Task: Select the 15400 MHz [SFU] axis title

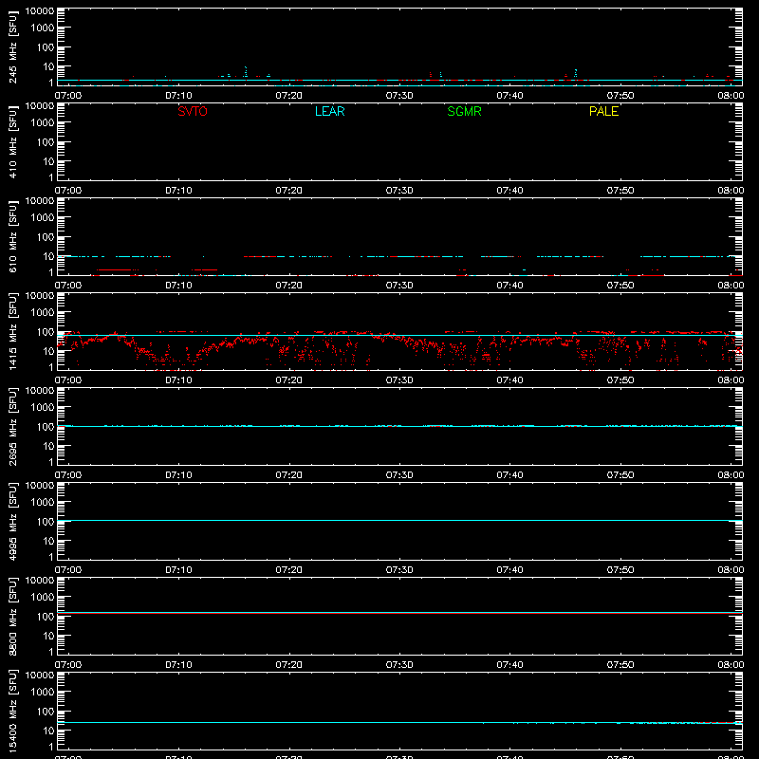Action: click(x=13, y=711)
